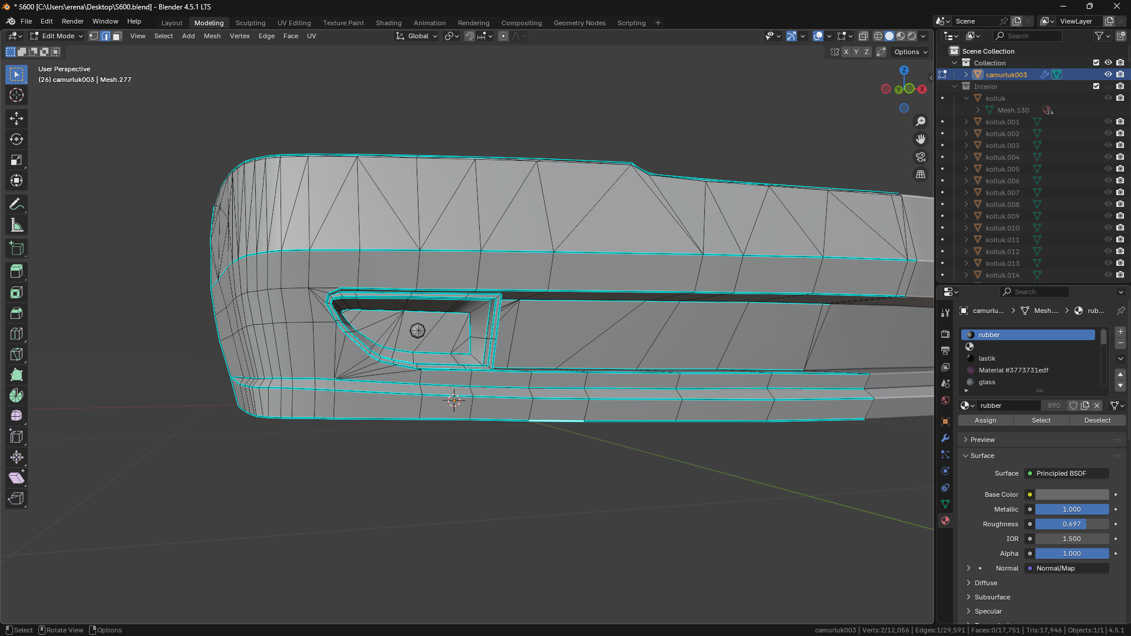Pick the Measure tool

(x=17, y=225)
